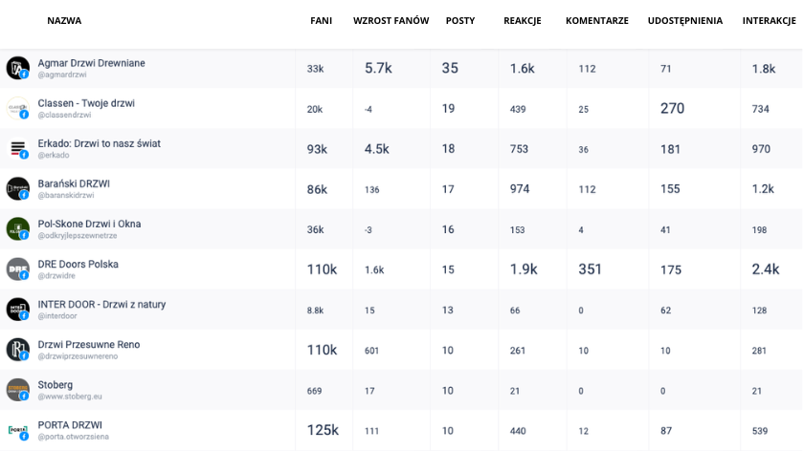This screenshot has height=451, width=804.
Task: Open the Agmar Drzwi Drewniane page name
Action: tap(91, 63)
